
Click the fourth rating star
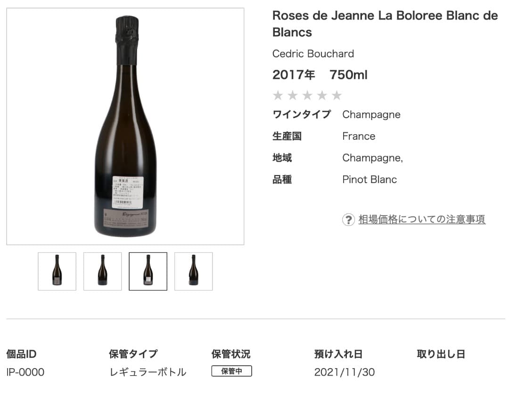322,96
